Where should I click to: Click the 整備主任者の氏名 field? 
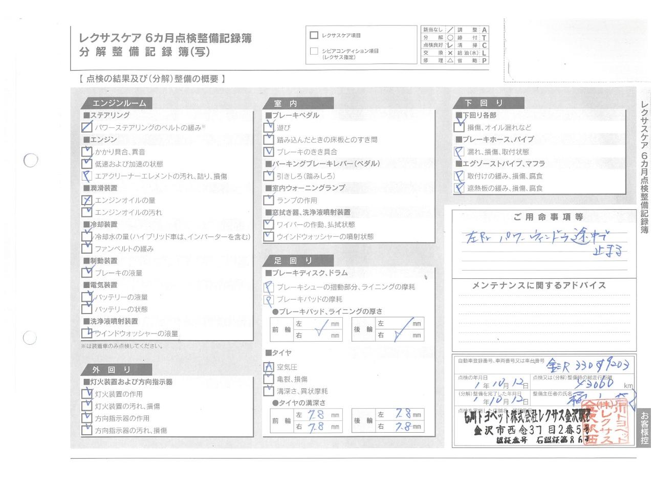click(x=583, y=398)
